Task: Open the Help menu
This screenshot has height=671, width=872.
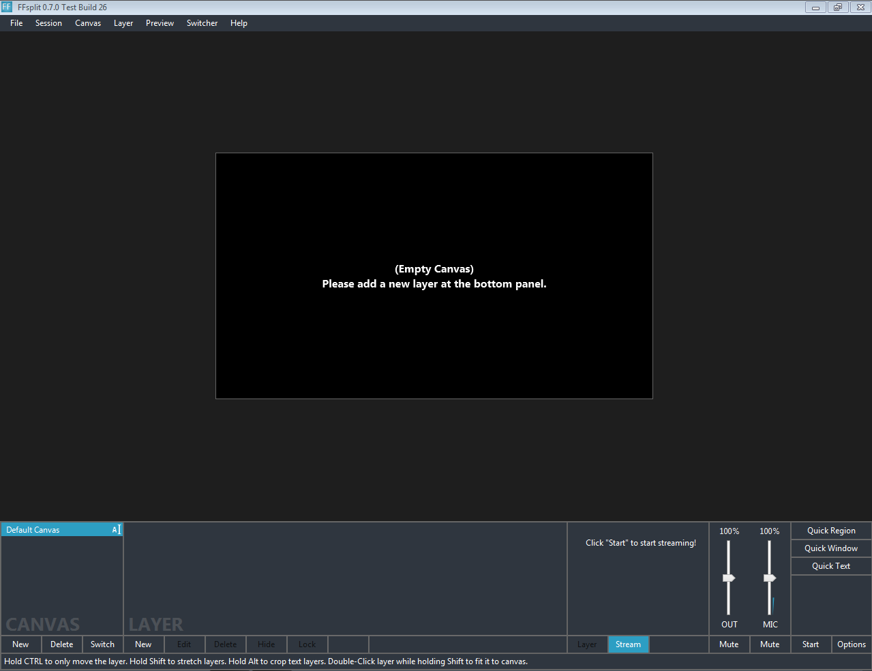Action: (x=239, y=23)
